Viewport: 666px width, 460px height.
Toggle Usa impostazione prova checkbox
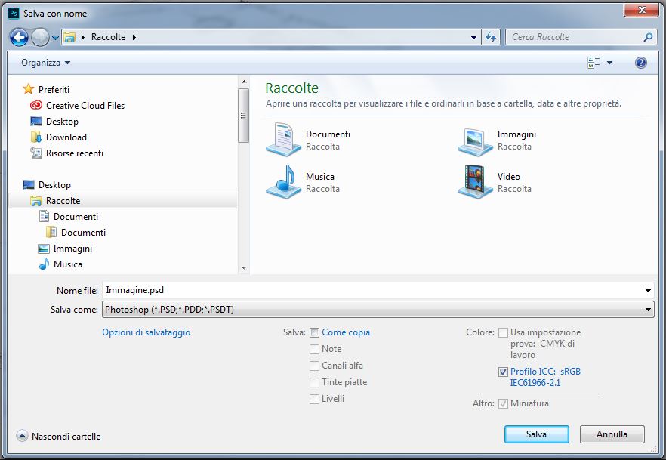pos(503,332)
